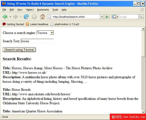Click the Forward arrow button
Image resolution: width=146 pixels, height=120 pixels.
[16, 17]
